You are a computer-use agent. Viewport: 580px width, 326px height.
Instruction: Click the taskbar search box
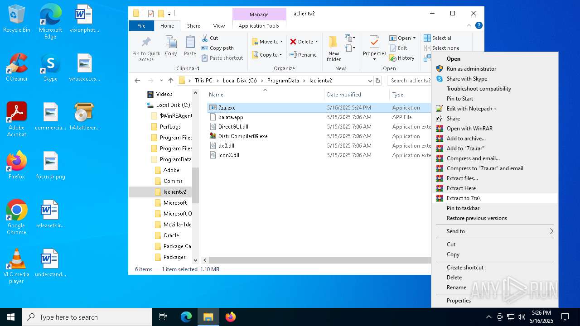(x=87, y=317)
